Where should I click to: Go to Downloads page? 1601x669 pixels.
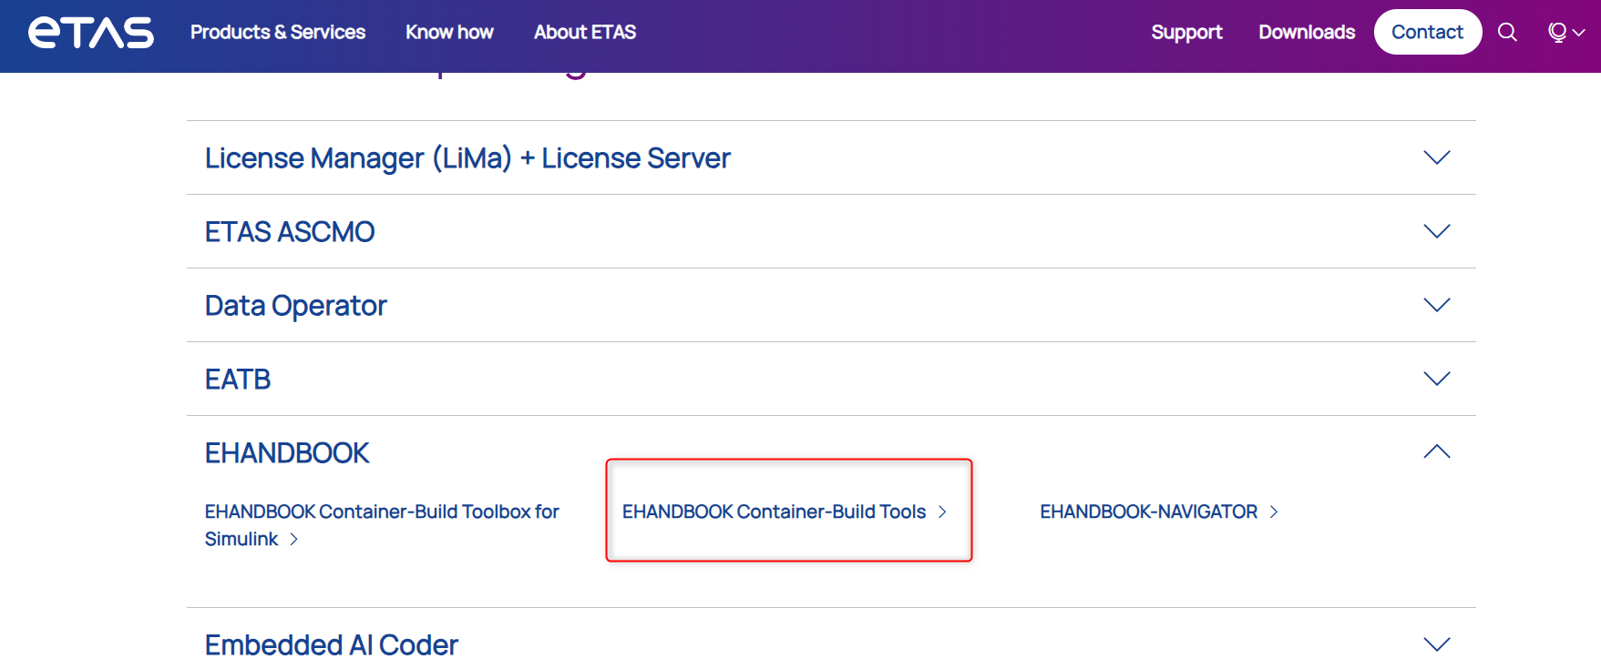(1307, 32)
